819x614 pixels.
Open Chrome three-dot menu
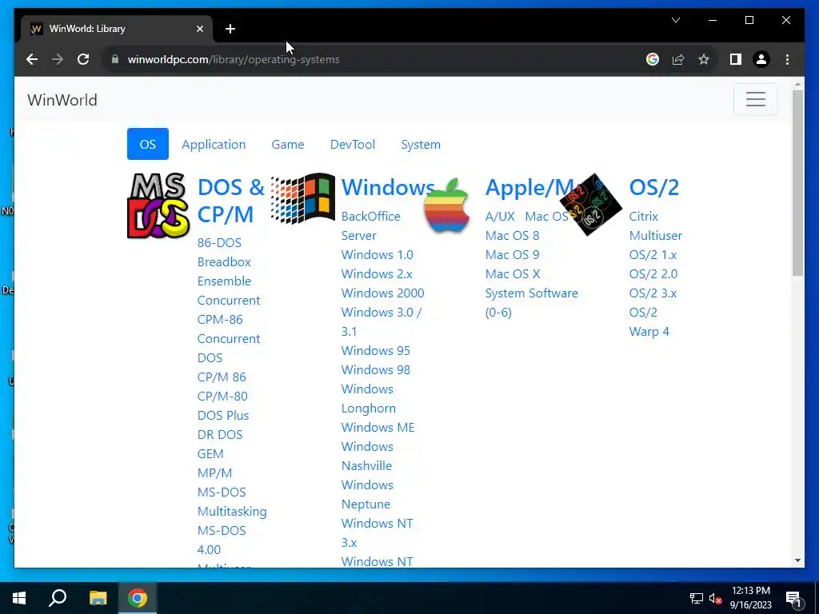(x=787, y=59)
